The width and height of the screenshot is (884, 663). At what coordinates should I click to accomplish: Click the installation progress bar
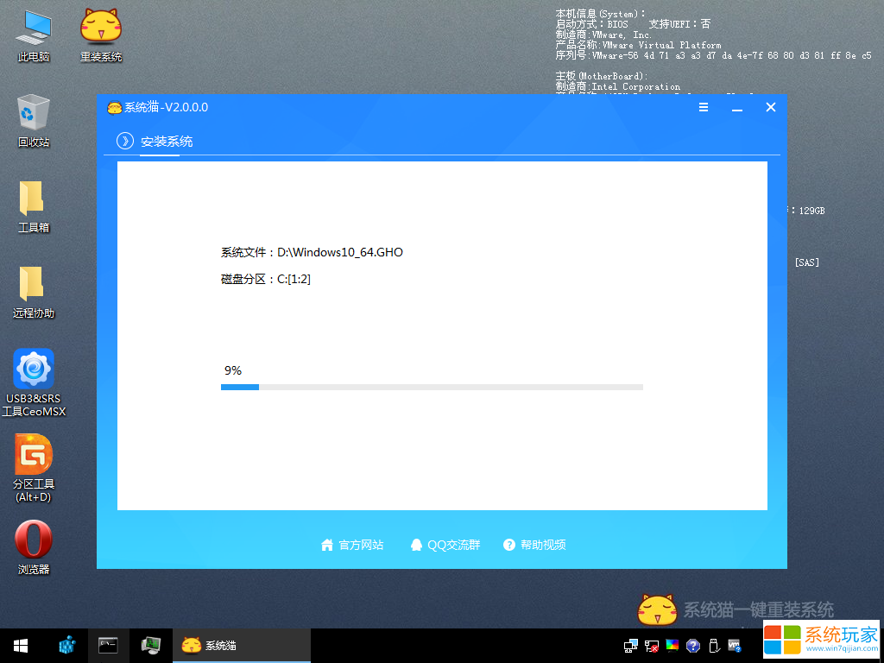[432, 388]
